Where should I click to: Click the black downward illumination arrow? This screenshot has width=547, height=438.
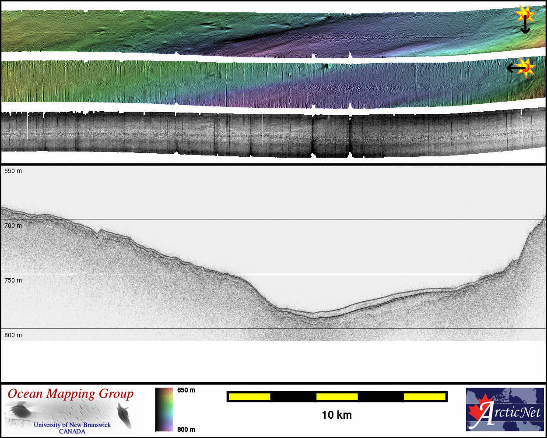525,28
